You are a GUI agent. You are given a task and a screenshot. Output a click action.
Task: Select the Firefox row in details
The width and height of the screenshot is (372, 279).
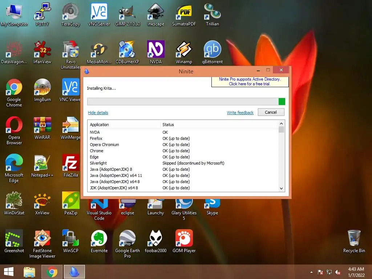pyautogui.click(x=183, y=138)
